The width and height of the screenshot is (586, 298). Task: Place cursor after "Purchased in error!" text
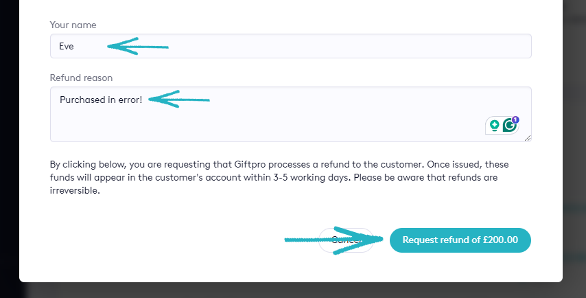143,100
